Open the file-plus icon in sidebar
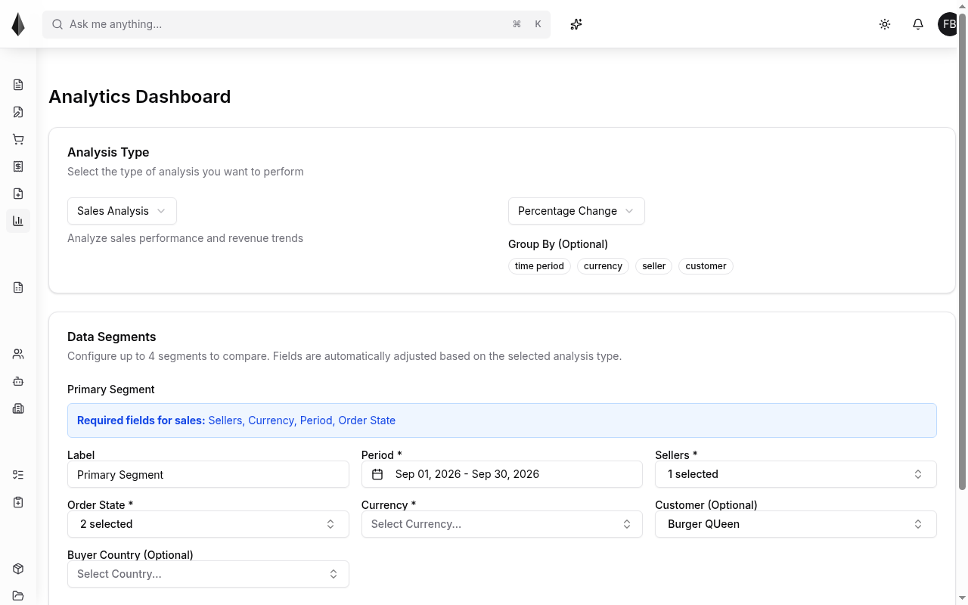The image size is (968, 605). [18, 194]
